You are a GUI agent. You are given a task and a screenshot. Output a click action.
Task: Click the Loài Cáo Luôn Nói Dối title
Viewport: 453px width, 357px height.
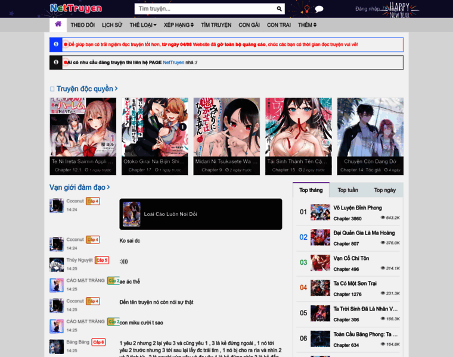click(x=170, y=214)
